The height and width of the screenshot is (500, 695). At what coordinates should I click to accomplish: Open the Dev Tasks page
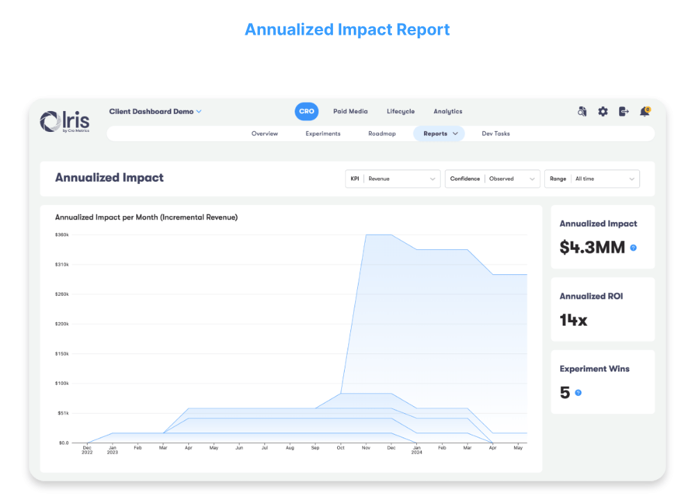(x=496, y=133)
